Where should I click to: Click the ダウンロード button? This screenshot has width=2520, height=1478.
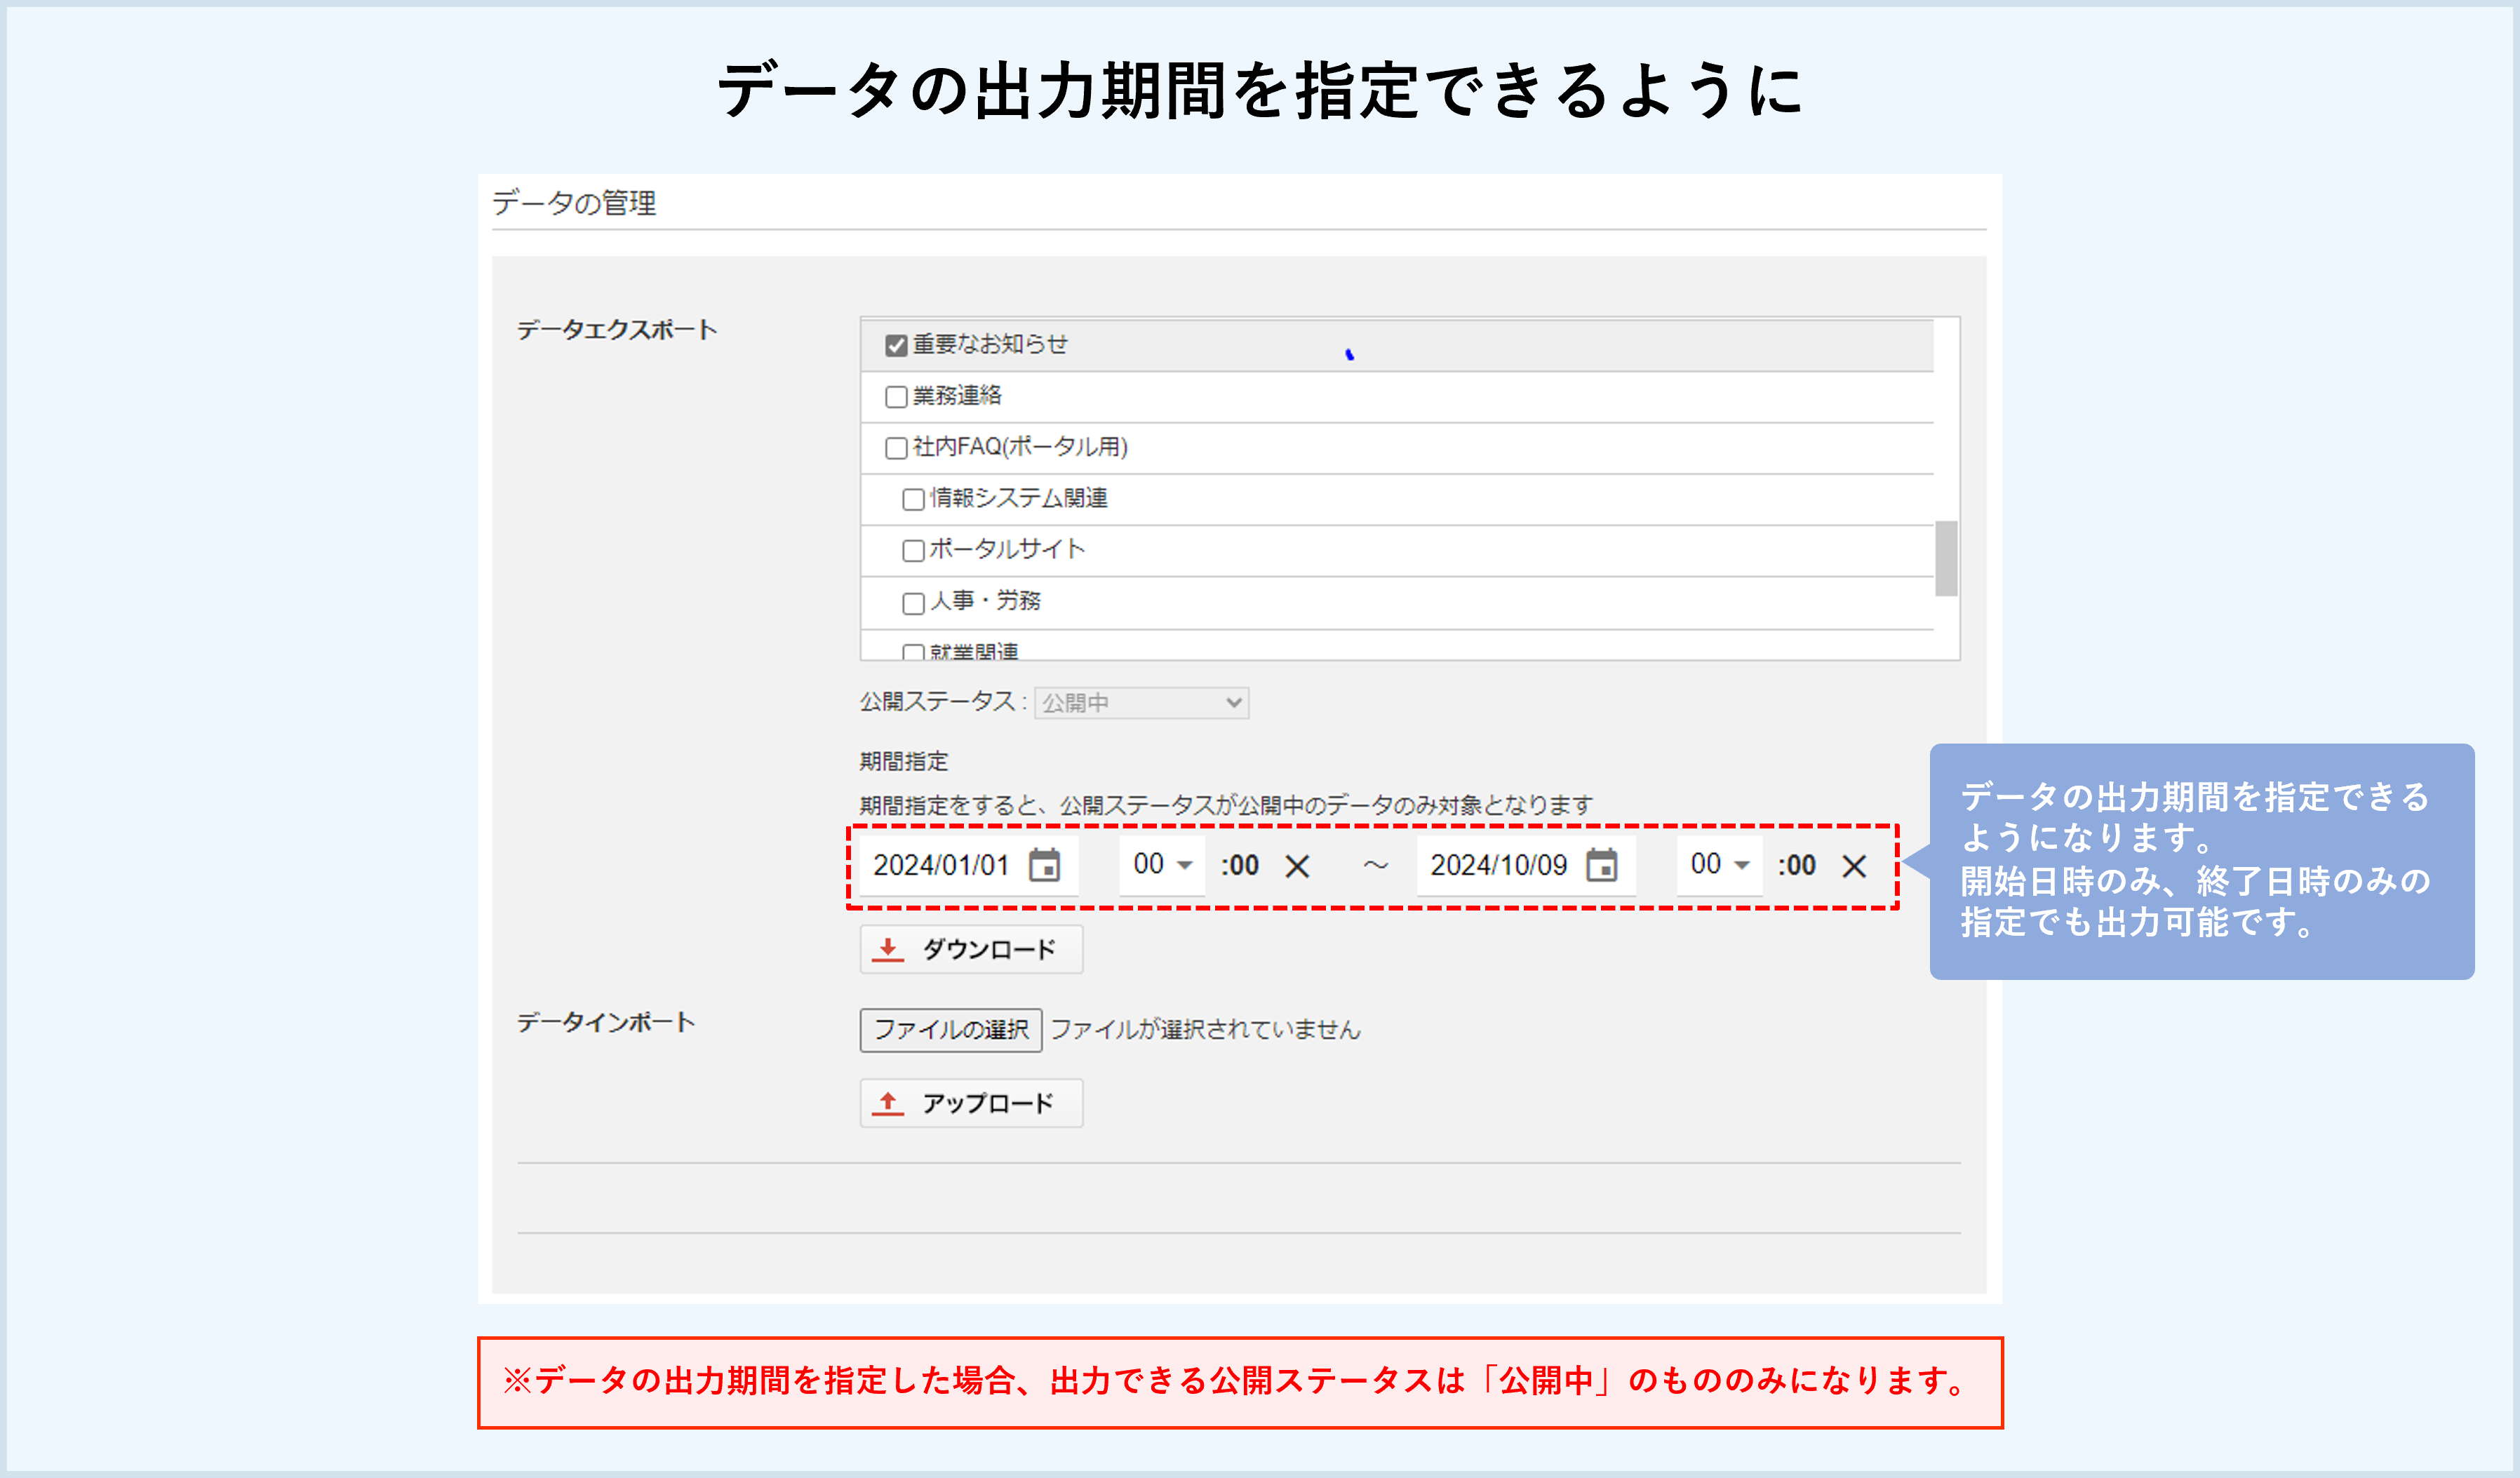coord(971,949)
